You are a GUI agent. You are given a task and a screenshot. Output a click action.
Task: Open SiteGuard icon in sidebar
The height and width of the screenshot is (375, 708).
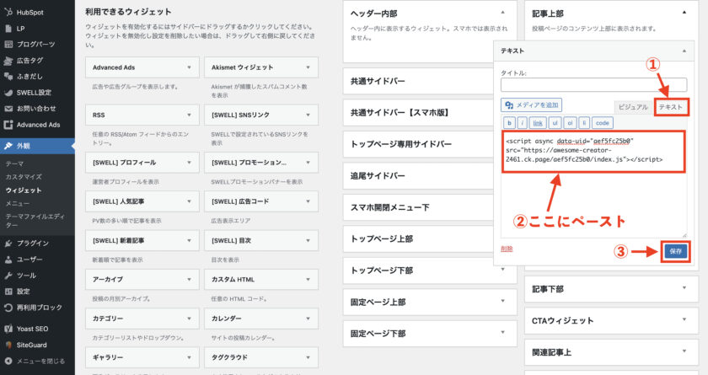(8, 345)
